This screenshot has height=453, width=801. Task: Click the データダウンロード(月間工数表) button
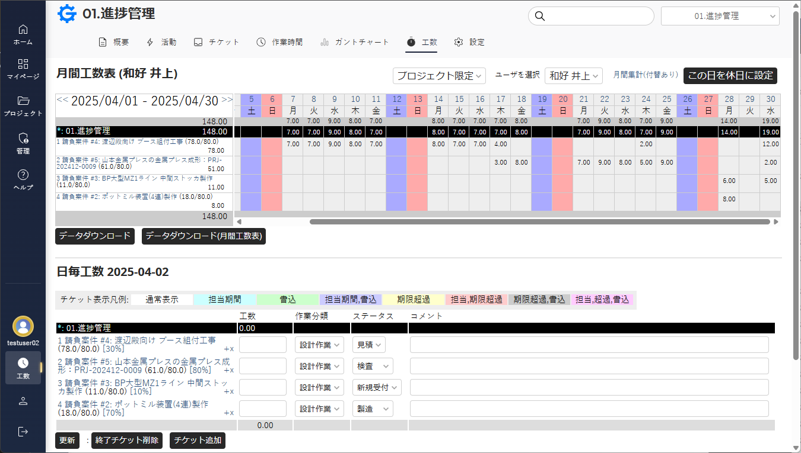[x=204, y=236]
